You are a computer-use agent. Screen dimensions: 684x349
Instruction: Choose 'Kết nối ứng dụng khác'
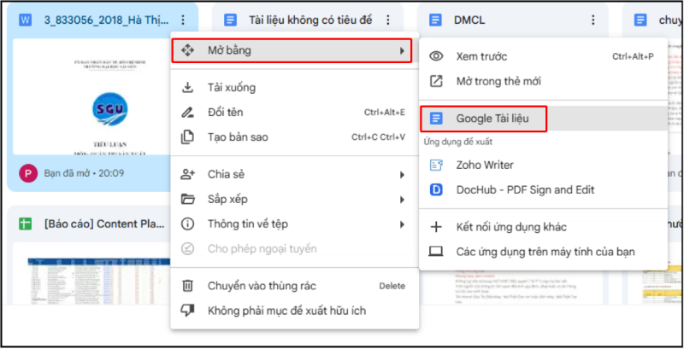click(x=543, y=227)
